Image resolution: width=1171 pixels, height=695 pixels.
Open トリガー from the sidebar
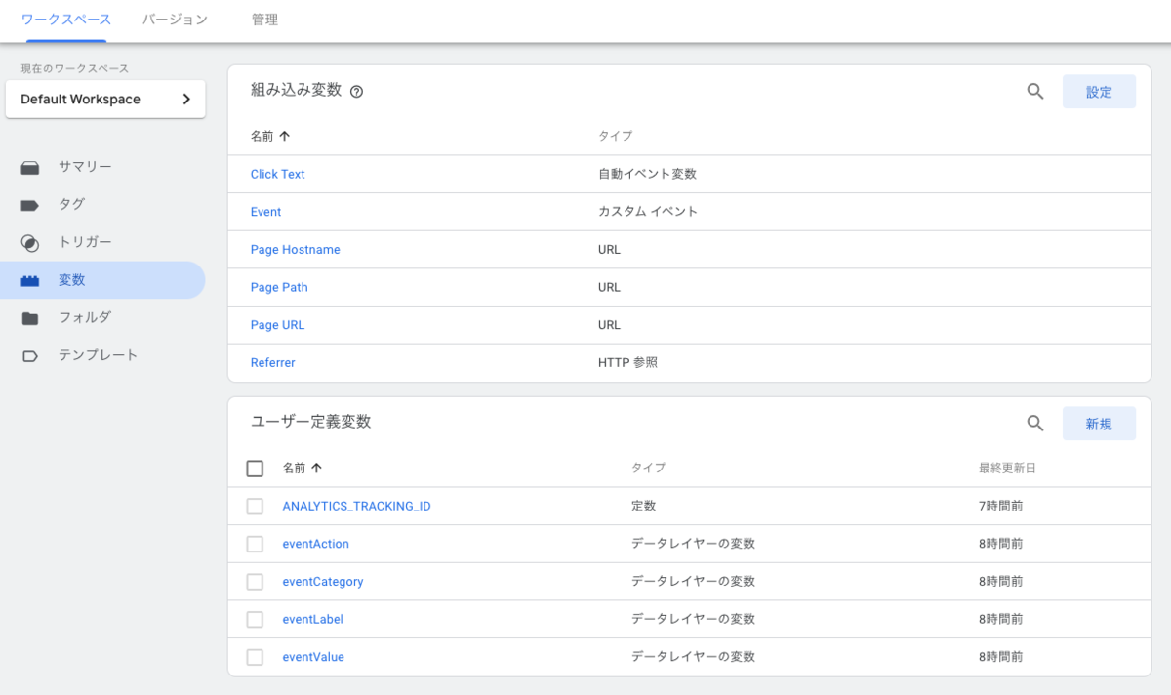(x=32, y=242)
